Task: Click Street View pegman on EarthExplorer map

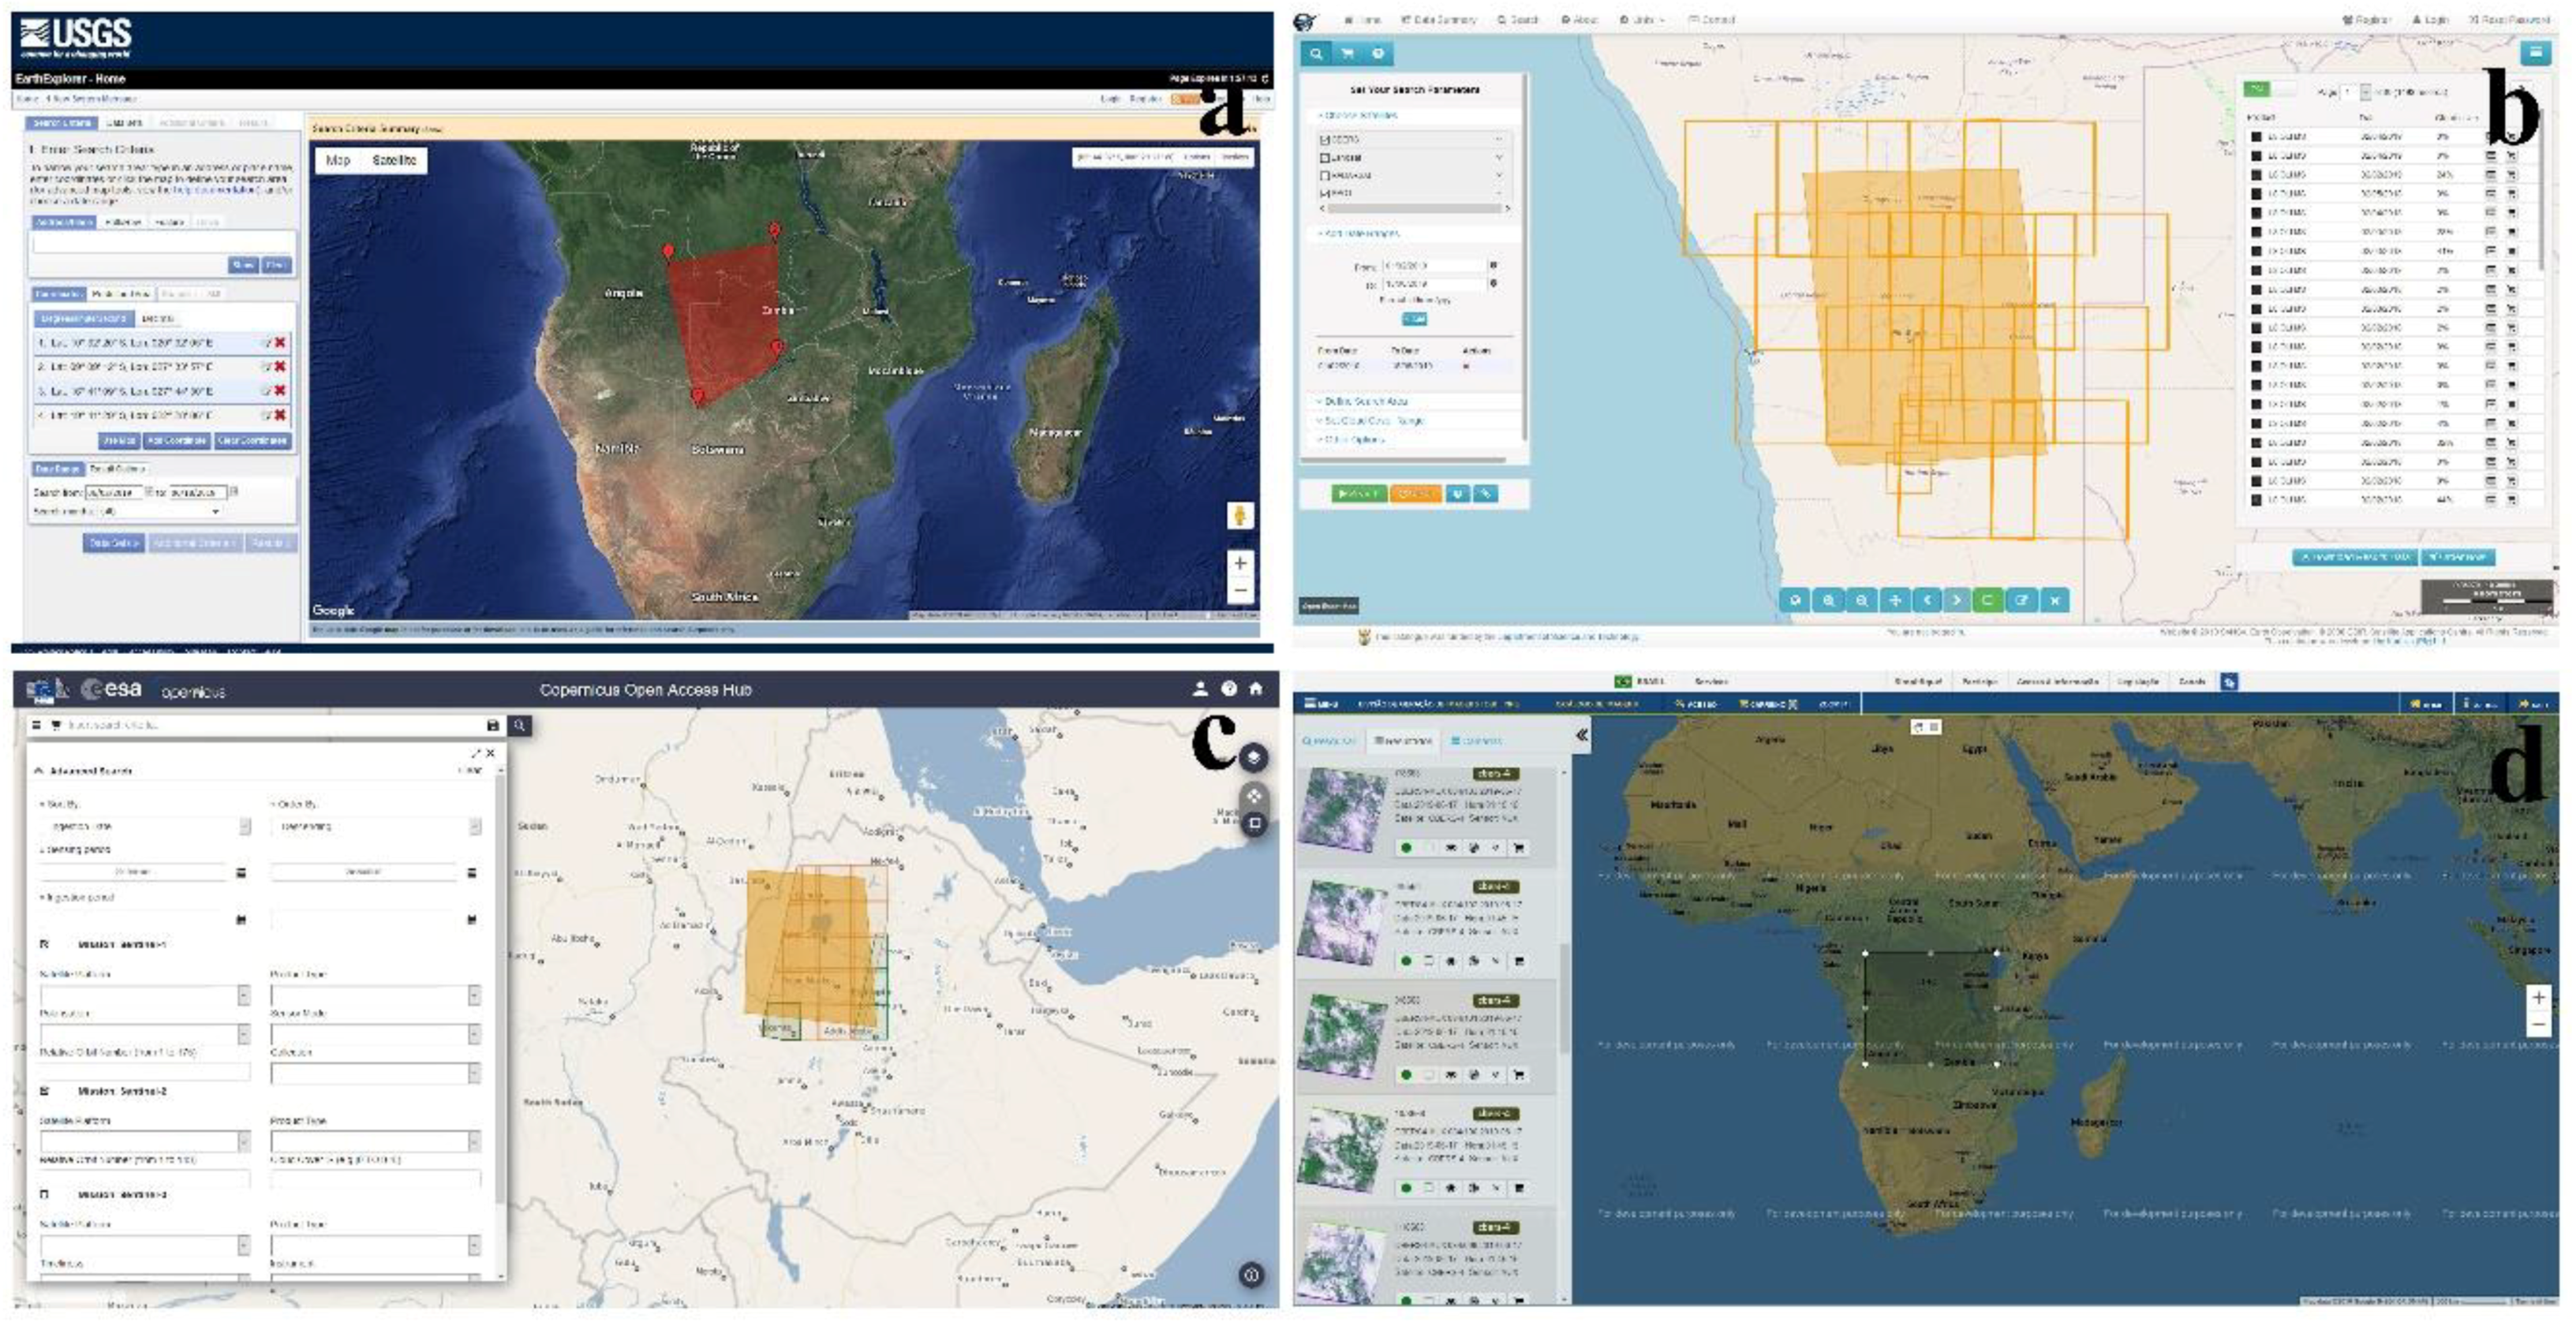Action: [x=1240, y=515]
